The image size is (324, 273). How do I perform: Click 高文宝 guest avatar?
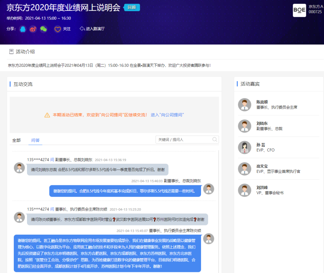point(244,169)
